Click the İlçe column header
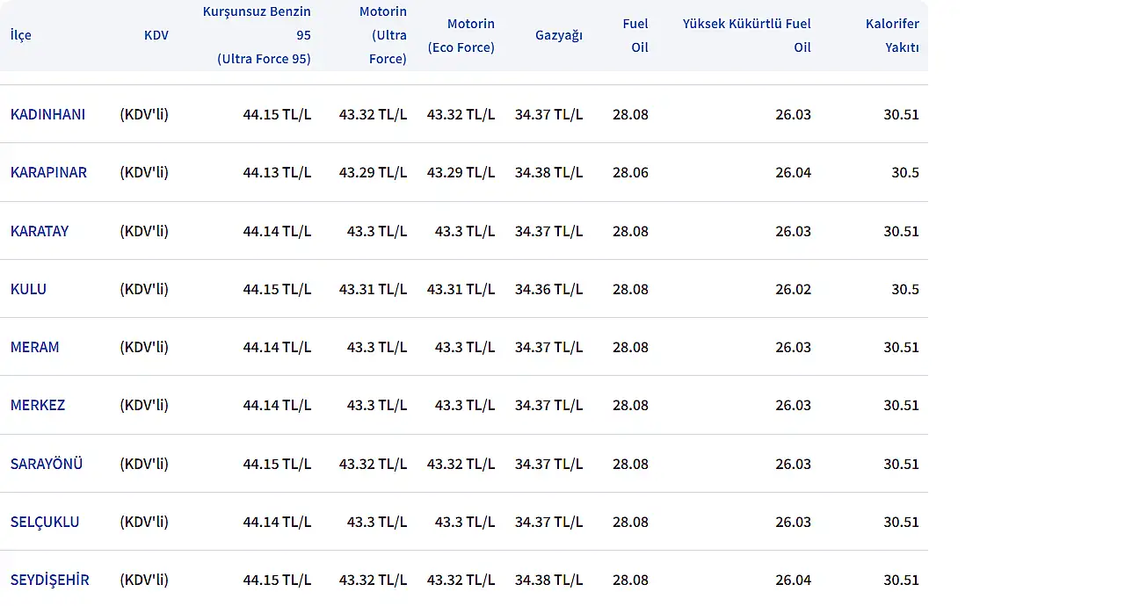Screen dimensions: 1125x606 21,35
